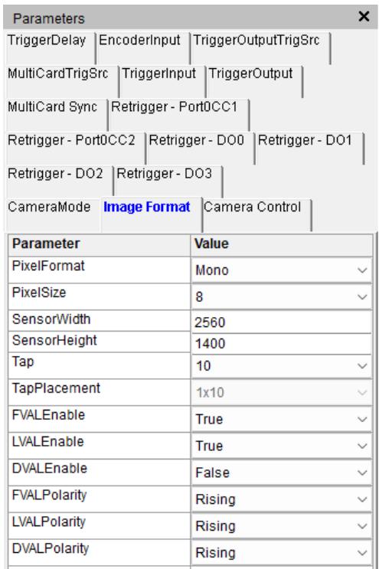Open the Tap value dropdown
Screen dimensions: 379x569
282,366
